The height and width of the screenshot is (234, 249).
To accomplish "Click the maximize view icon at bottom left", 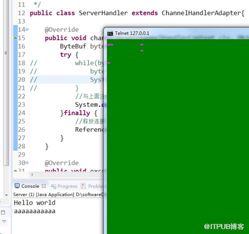I will pos(3,213).
